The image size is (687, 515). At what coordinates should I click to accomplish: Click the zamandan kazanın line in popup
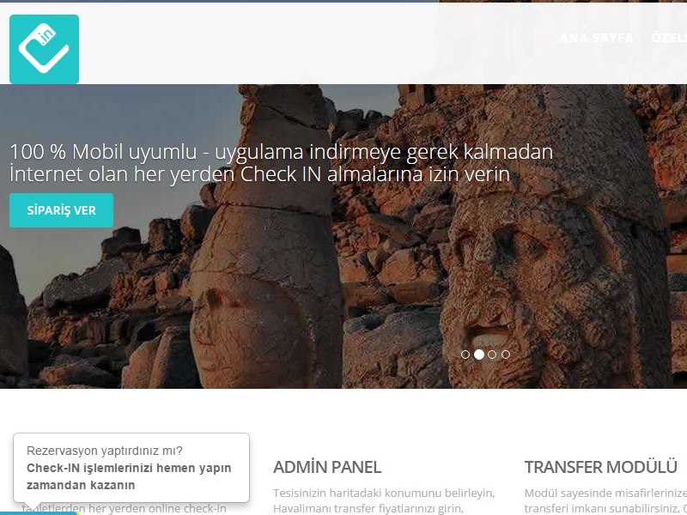click(81, 485)
